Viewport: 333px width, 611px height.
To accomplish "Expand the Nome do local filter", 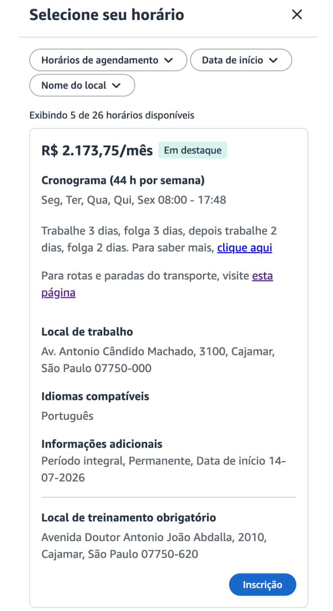I will pyautogui.click(x=82, y=86).
